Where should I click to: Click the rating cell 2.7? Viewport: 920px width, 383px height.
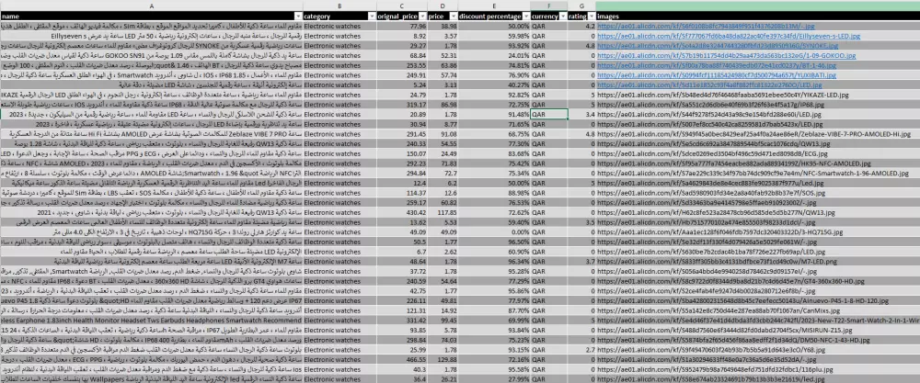click(581, 349)
